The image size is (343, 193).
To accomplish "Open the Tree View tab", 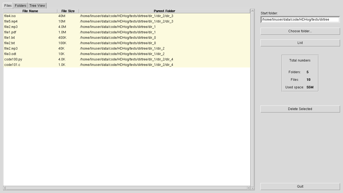I will pyautogui.click(x=37, y=5).
